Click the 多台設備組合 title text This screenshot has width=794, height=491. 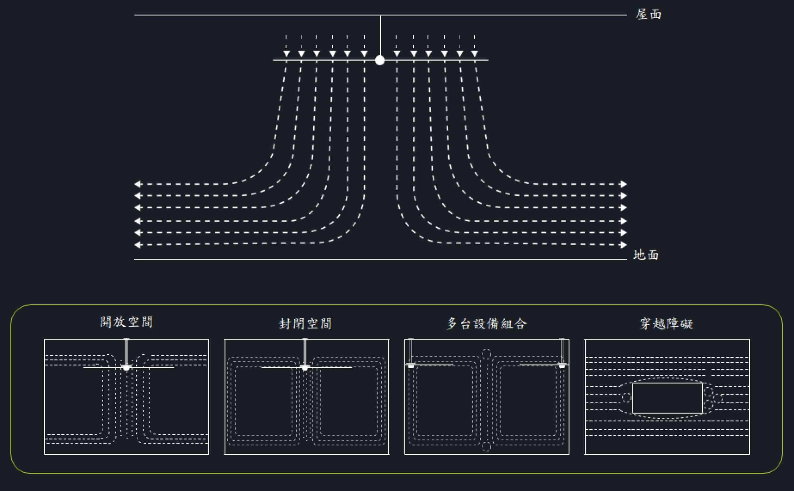point(486,324)
